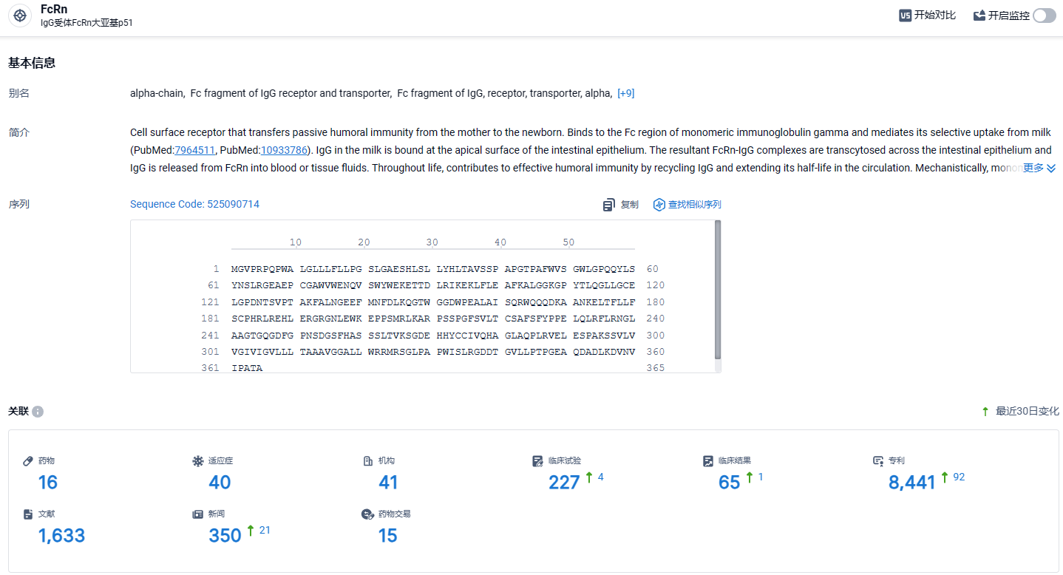The height and width of the screenshot is (575, 1063).
Task: Expand the additional aliases +9
Action: tap(626, 93)
